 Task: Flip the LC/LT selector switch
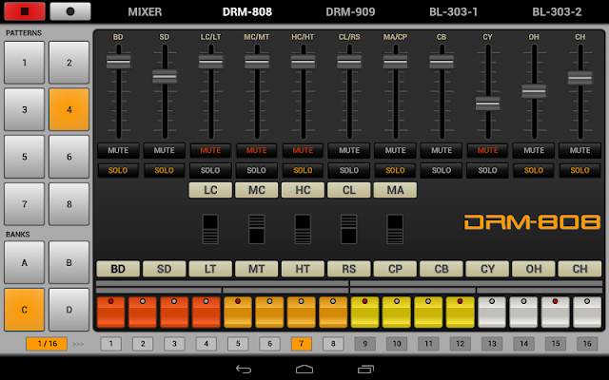coord(210,229)
